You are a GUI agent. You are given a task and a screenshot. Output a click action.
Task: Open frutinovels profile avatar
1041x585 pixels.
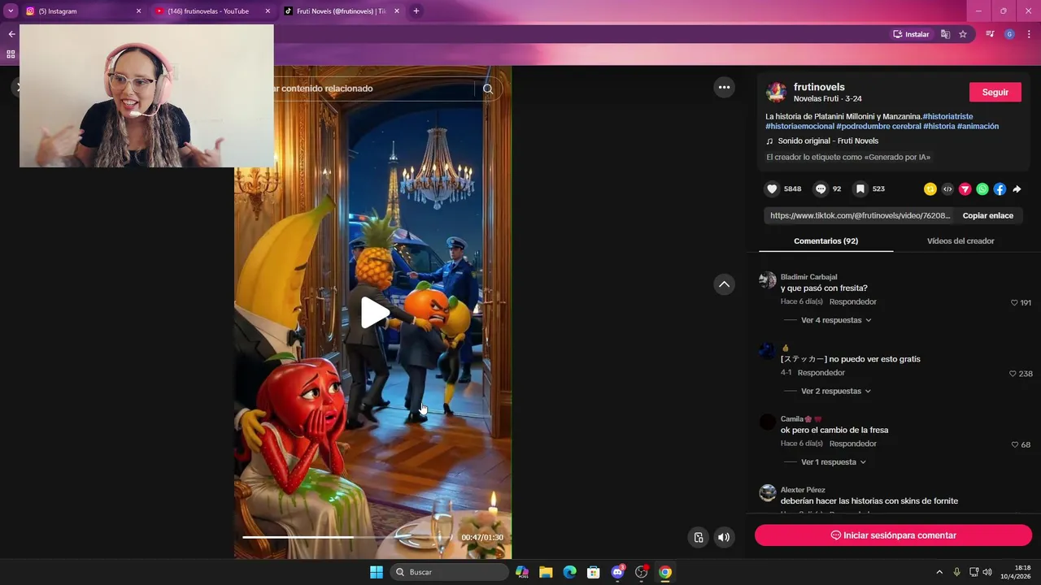[777, 92]
